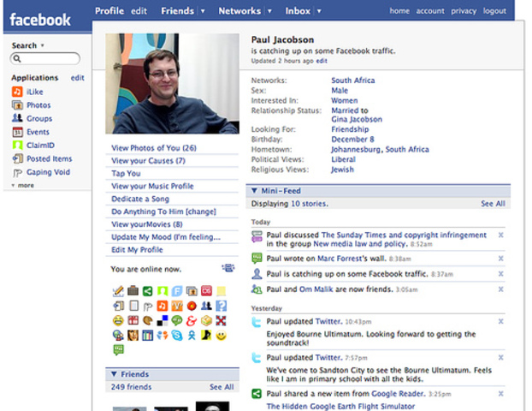The width and height of the screenshot is (532, 411).
Task: Click the online chat status icon beside 'You are online now'
Action: (228, 268)
